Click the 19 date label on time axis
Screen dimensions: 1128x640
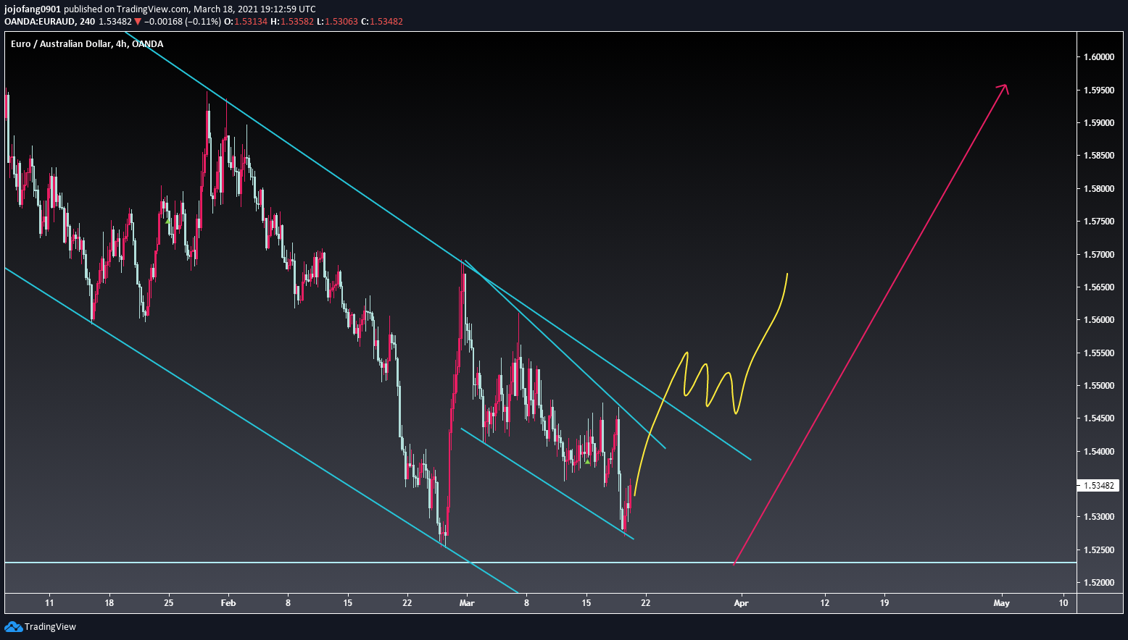884,602
